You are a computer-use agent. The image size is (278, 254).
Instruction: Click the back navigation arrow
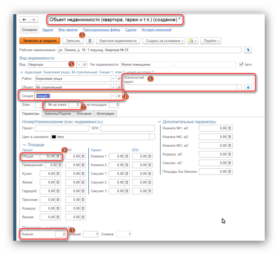point(24,20)
